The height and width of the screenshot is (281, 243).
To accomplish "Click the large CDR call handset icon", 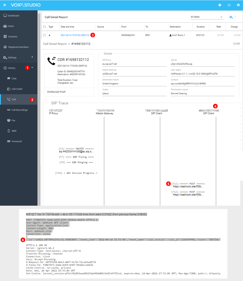I will click(x=51, y=61).
